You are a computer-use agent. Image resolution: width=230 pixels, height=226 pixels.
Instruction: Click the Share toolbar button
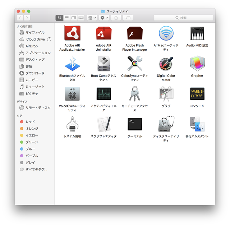coord(116,18)
